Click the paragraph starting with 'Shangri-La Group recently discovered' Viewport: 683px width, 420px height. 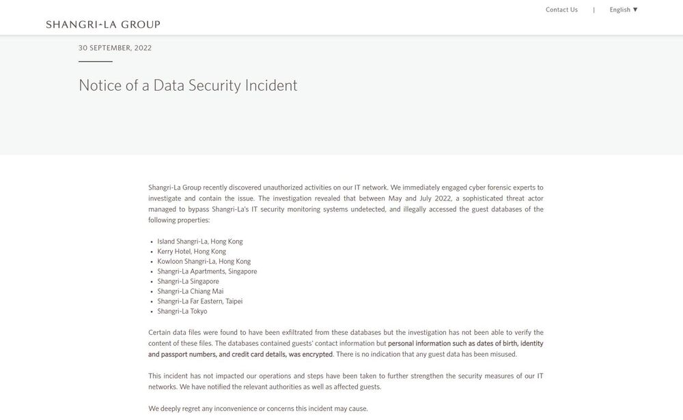click(x=346, y=204)
